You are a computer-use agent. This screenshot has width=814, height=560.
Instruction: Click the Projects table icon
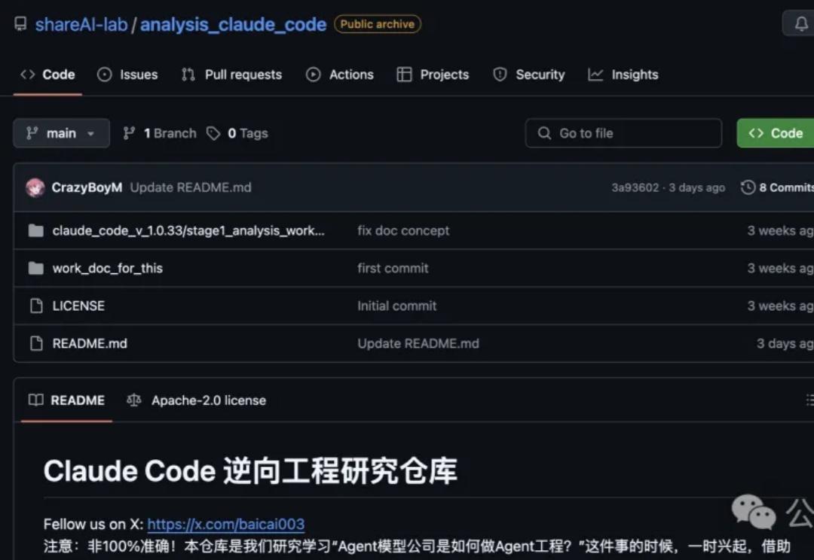coord(404,75)
